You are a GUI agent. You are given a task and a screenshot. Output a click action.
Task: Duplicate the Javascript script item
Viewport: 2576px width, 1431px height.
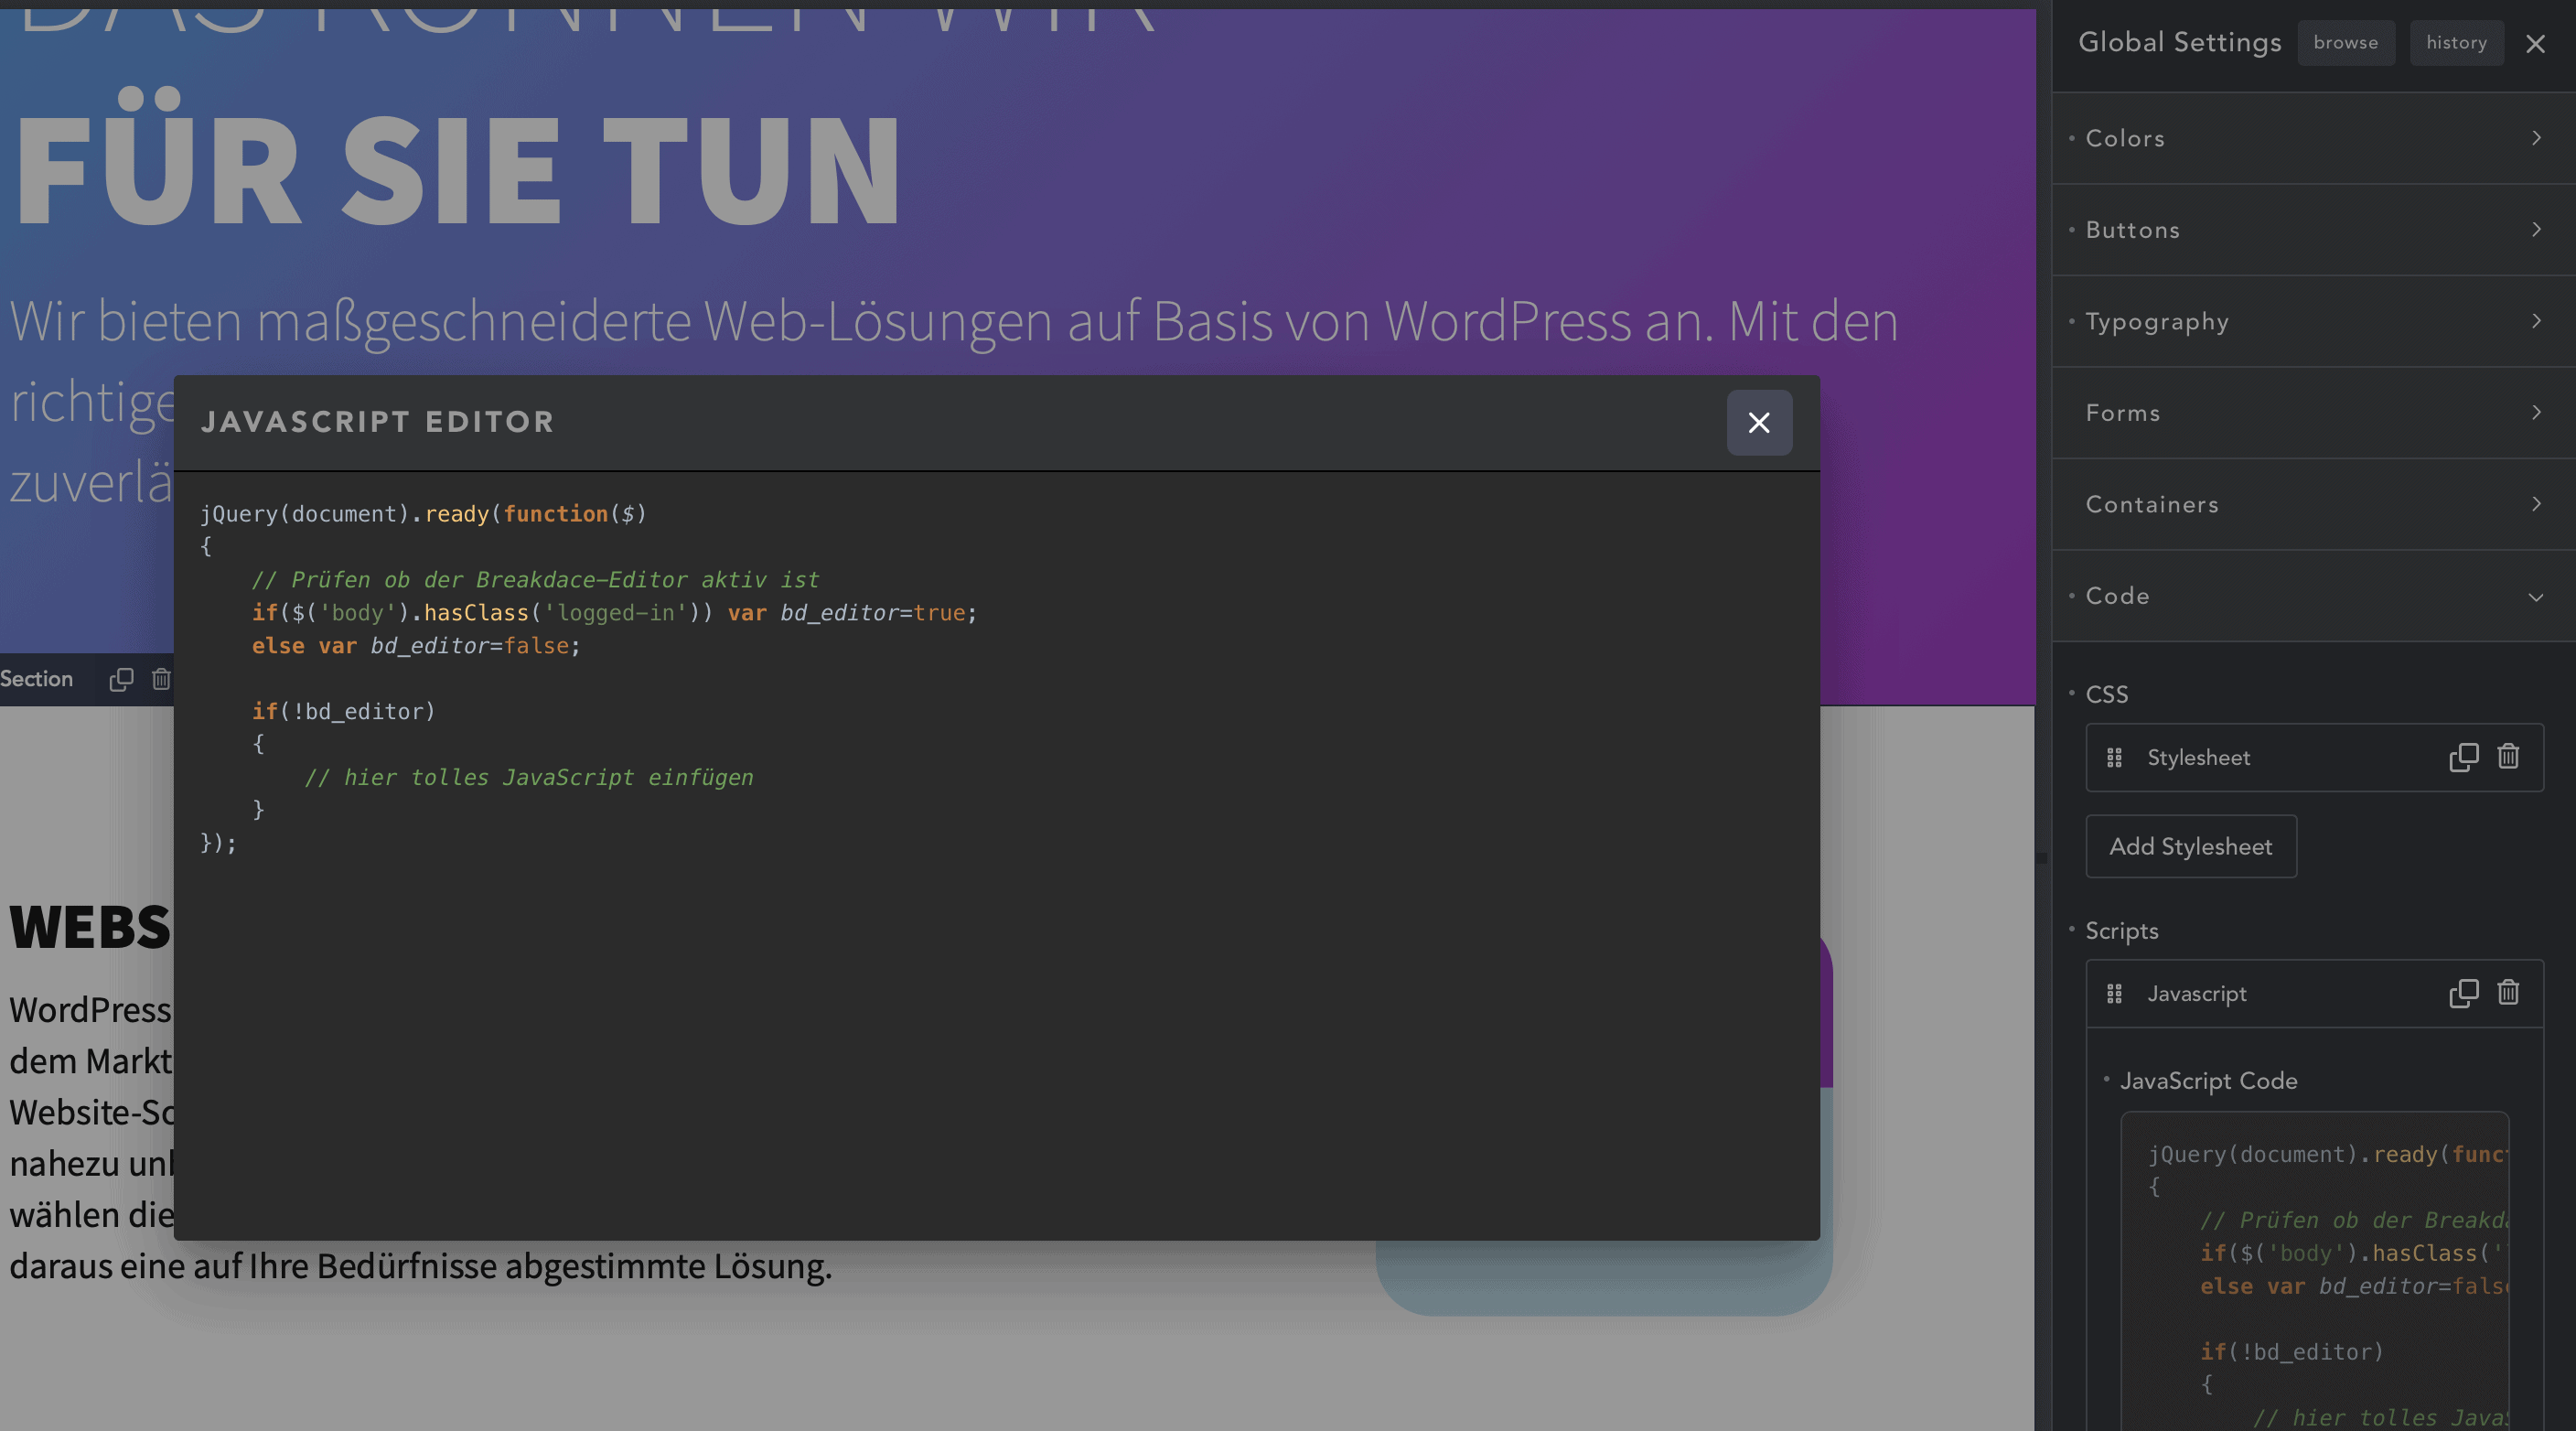[x=2464, y=993]
